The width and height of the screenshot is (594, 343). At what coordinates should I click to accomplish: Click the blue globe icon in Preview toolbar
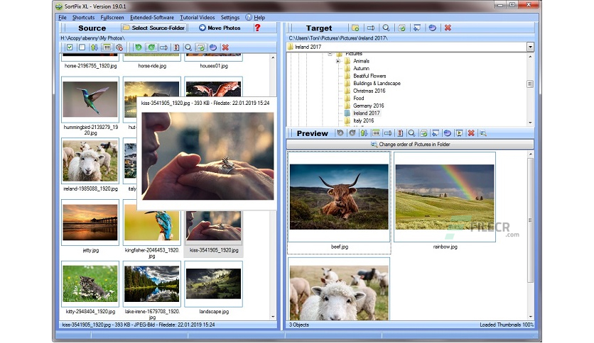448,133
